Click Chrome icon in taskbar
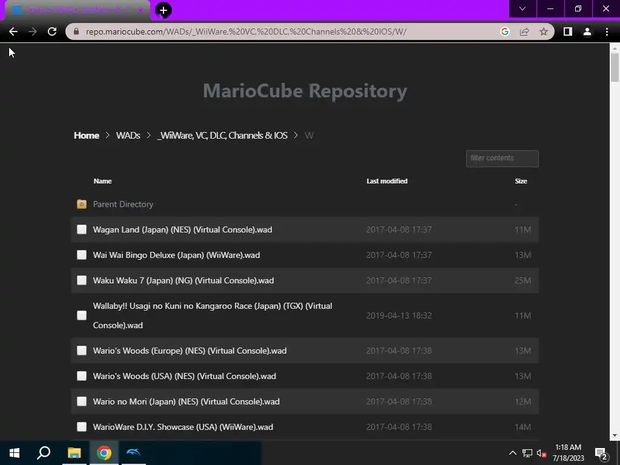The width and height of the screenshot is (620, 465). tap(104, 453)
